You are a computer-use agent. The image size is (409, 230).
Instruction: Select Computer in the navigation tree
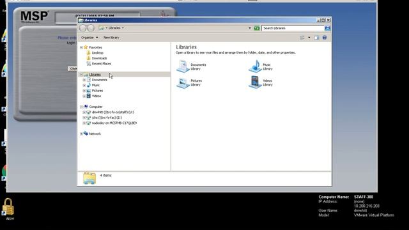pyautogui.click(x=96, y=107)
